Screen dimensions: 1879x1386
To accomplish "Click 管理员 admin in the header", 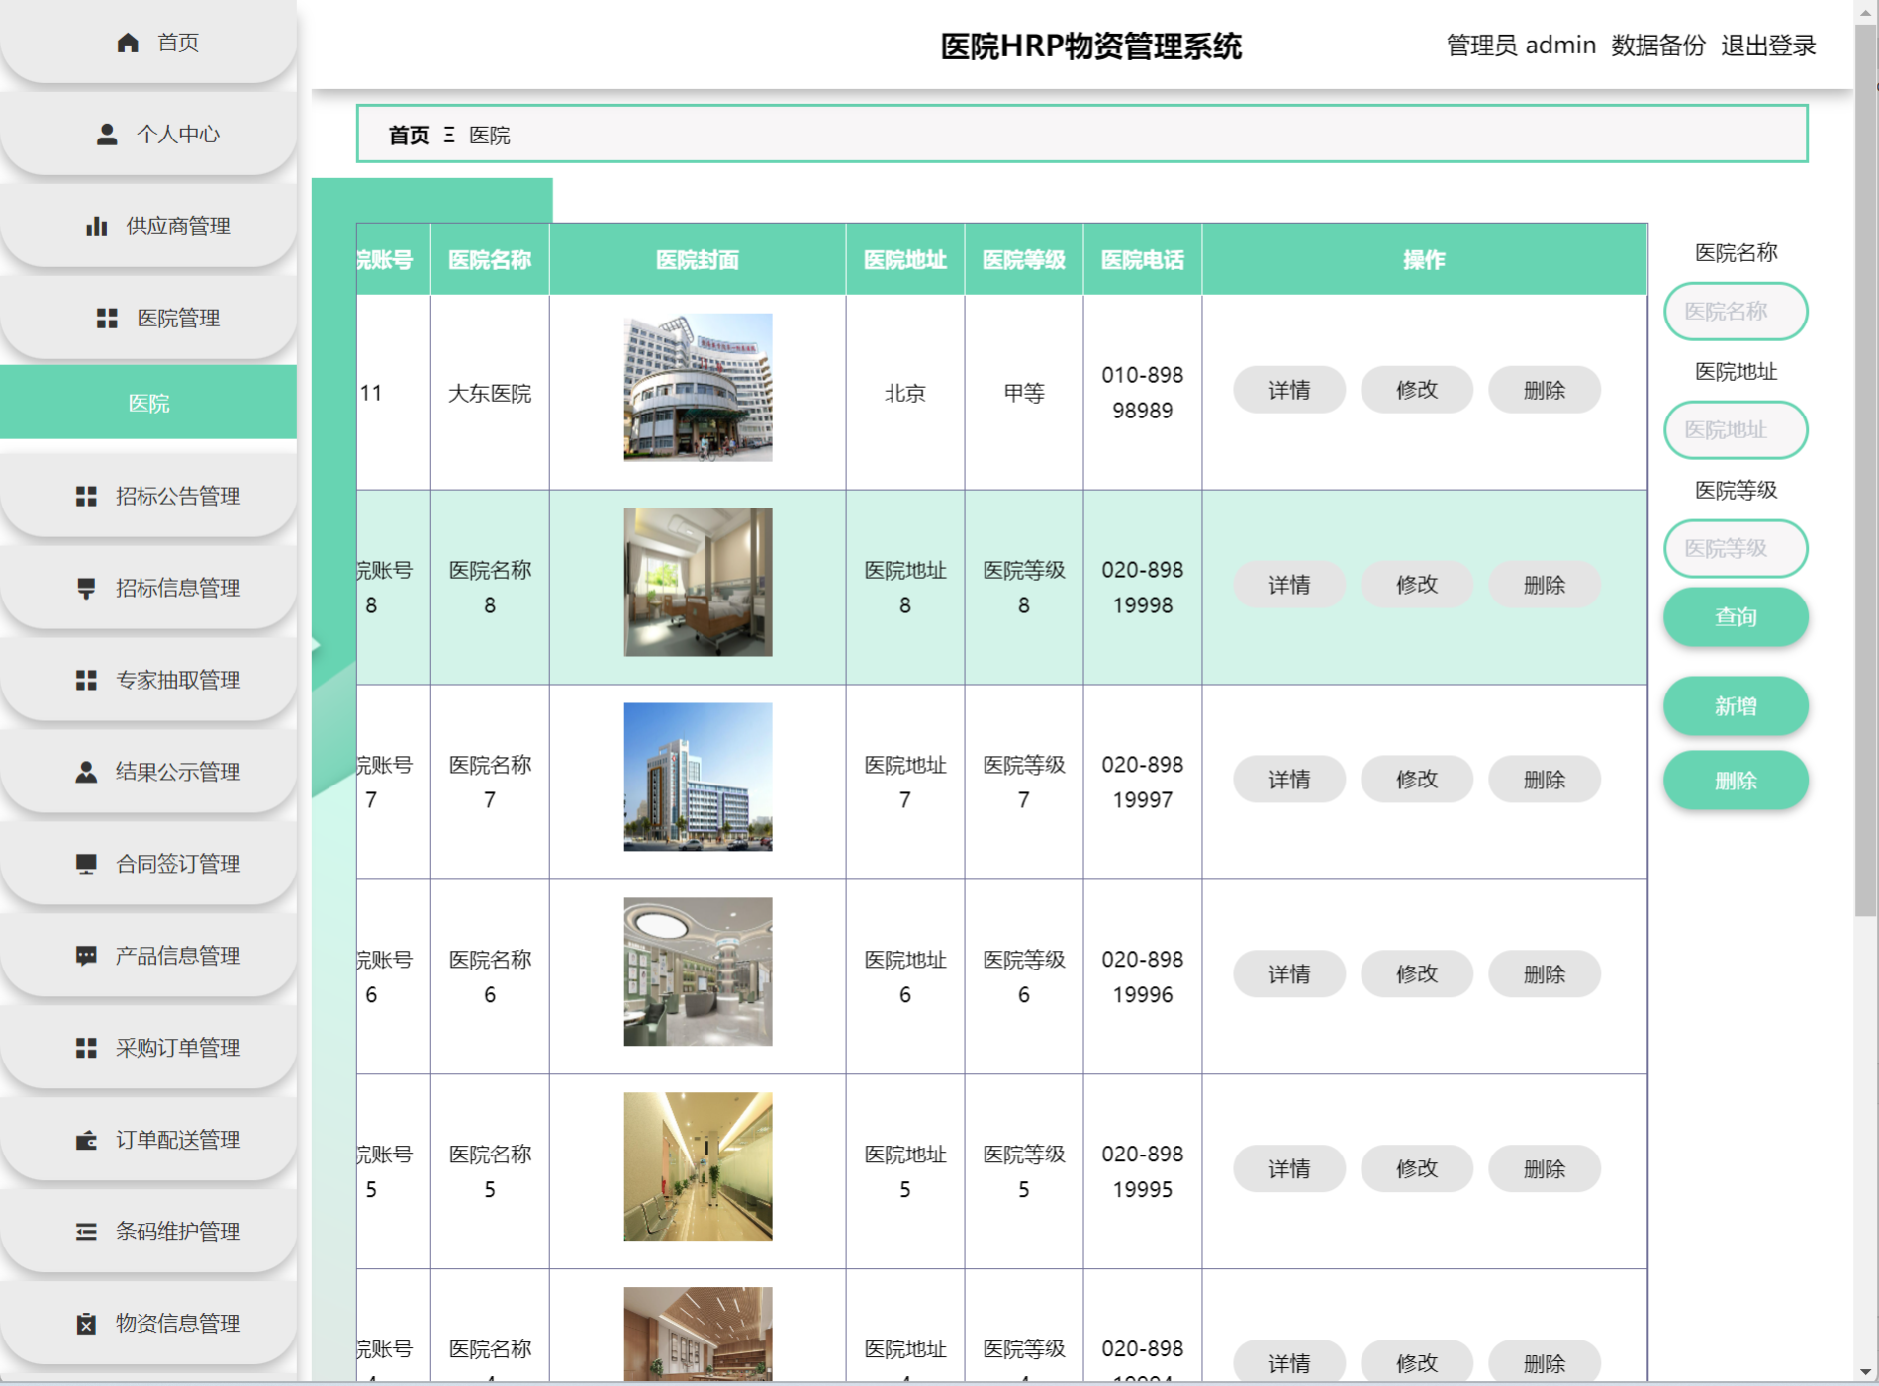I will 1521,46.
